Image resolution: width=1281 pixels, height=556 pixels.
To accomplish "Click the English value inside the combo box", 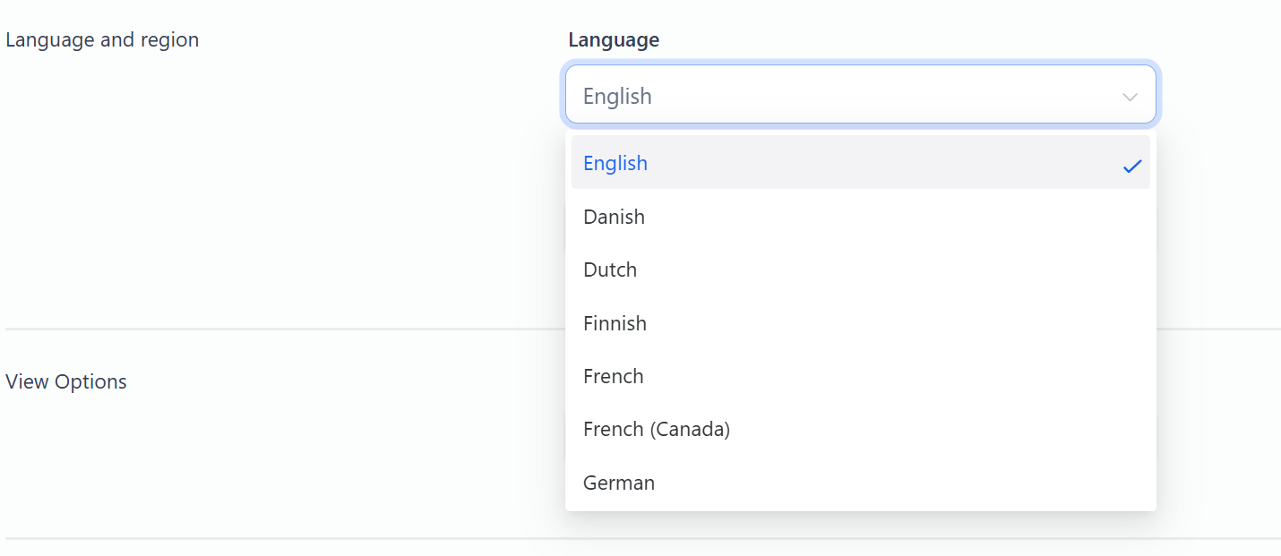I will coord(616,95).
